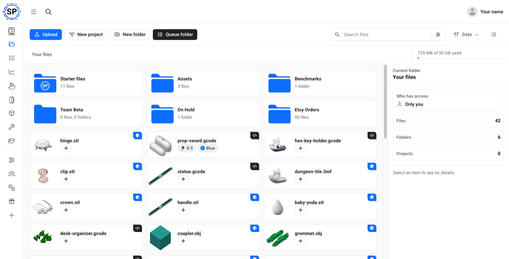Select the coupler.obj cube thumbnail
509x259 pixels.
pos(160,238)
